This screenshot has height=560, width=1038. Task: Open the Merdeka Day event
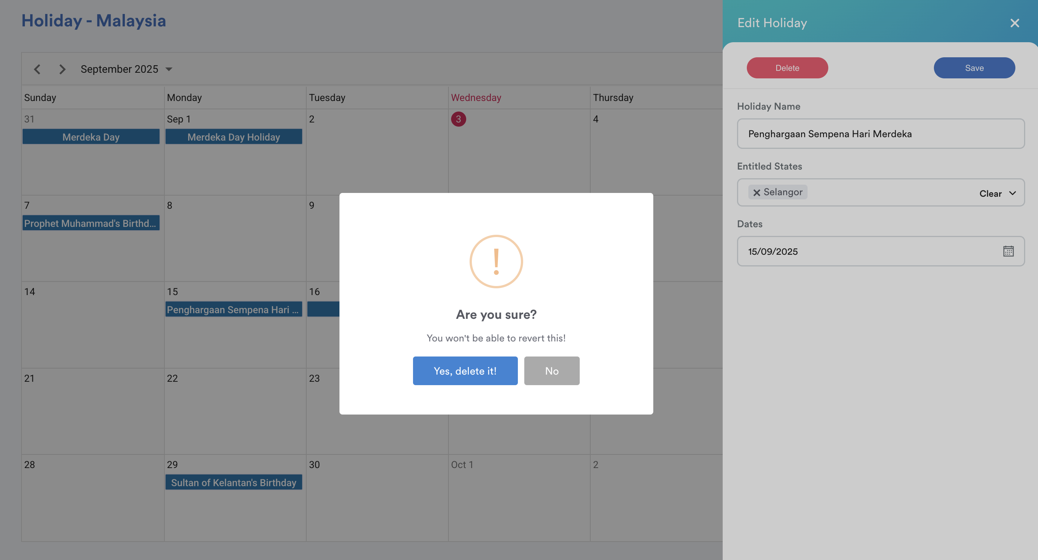[x=91, y=137]
